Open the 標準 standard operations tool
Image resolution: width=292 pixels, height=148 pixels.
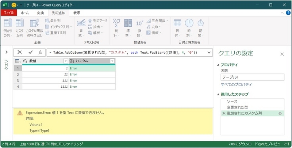pyautogui.click(x=128, y=28)
